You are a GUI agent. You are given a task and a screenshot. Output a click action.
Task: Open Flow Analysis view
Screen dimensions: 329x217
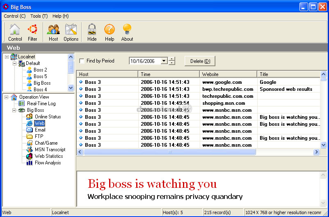click(48, 163)
